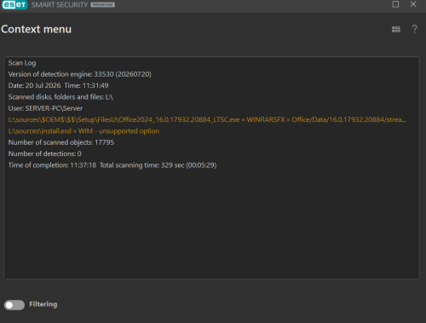Enable the Filtering toggle switch
The height and width of the screenshot is (323, 426).
14,305
